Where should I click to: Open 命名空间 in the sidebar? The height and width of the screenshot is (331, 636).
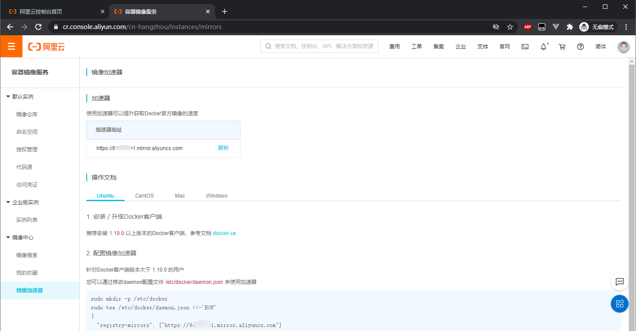point(27,132)
